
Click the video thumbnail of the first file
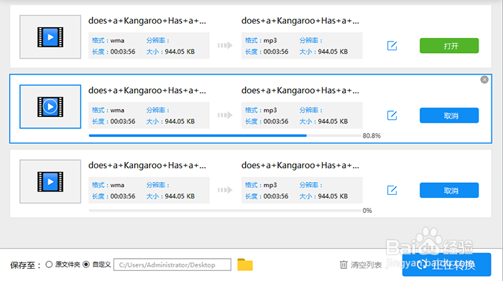(50, 37)
